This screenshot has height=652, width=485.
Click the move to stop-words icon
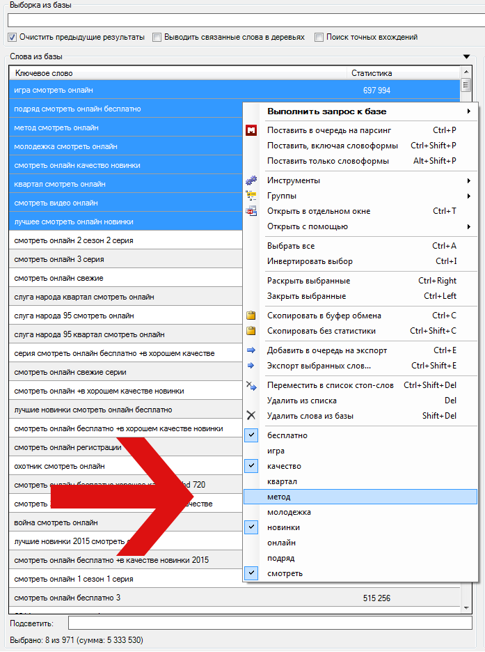pos(251,385)
